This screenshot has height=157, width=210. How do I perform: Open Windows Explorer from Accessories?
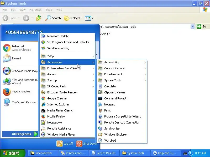coord(122,134)
